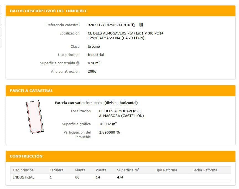Click info icon next to Superficie construida
Viewport: 239px width, 189px height.
tap(78, 63)
